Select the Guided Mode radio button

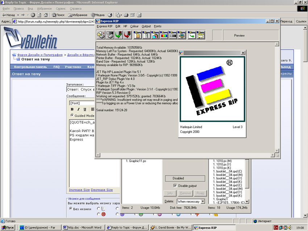click(72, 115)
